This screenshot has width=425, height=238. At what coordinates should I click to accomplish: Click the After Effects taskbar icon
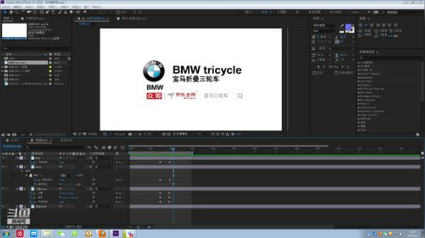(116, 233)
